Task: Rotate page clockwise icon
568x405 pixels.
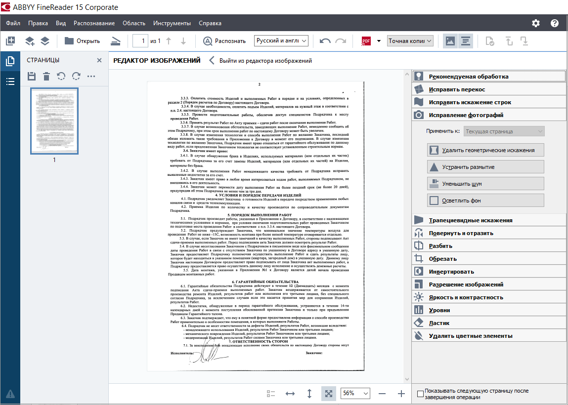Action: coord(76,77)
